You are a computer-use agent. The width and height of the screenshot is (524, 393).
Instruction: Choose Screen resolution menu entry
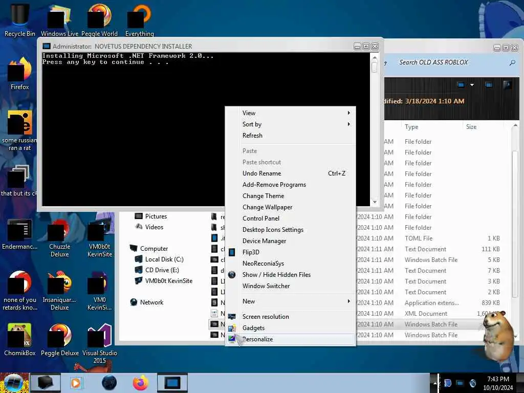tap(290, 317)
